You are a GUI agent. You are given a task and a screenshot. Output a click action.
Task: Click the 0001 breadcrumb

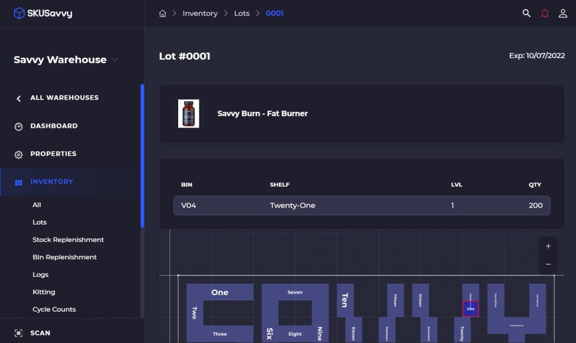click(275, 13)
